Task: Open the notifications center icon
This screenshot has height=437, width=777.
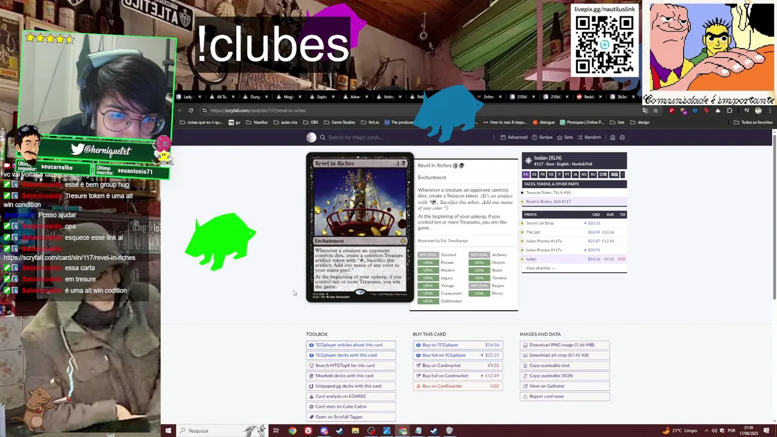Action: [x=766, y=430]
